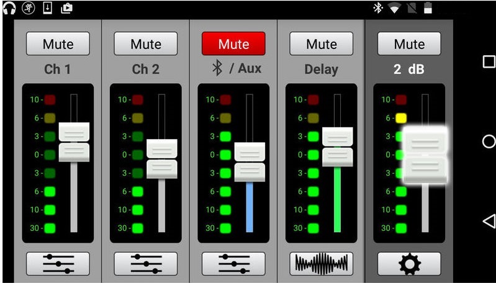The width and height of the screenshot is (496, 283).
Task: Unmute the Bluetooth / Aux channel
Action: (234, 43)
